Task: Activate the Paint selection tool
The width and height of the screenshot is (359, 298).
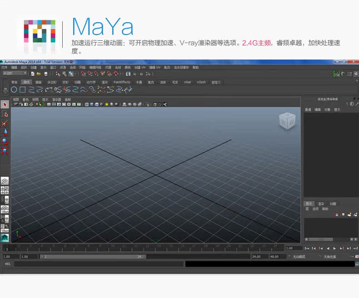Action: pyautogui.click(x=5, y=123)
